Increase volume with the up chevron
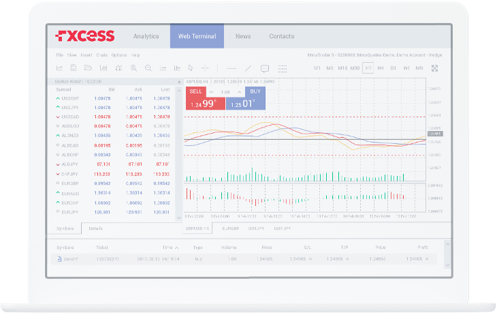The width and height of the screenshot is (497, 313). pos(240,91)
